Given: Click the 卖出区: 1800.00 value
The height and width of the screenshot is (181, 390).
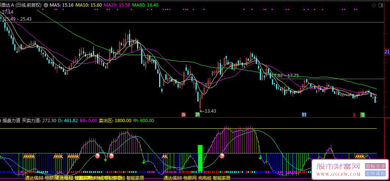Looking at the screenshot, I should tap(115, 121).
